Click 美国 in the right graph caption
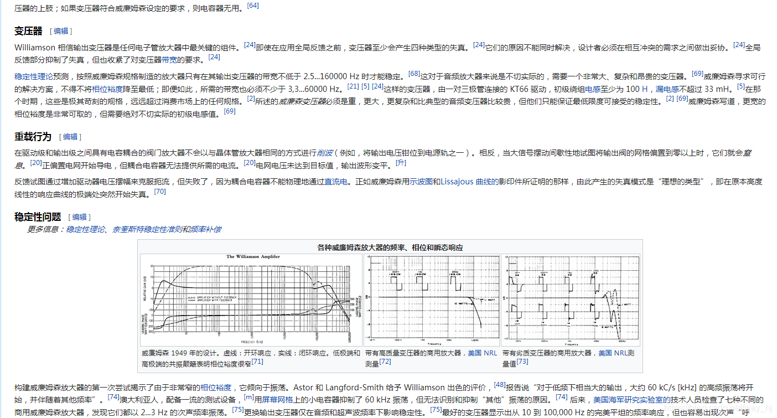 pos(605,353)
